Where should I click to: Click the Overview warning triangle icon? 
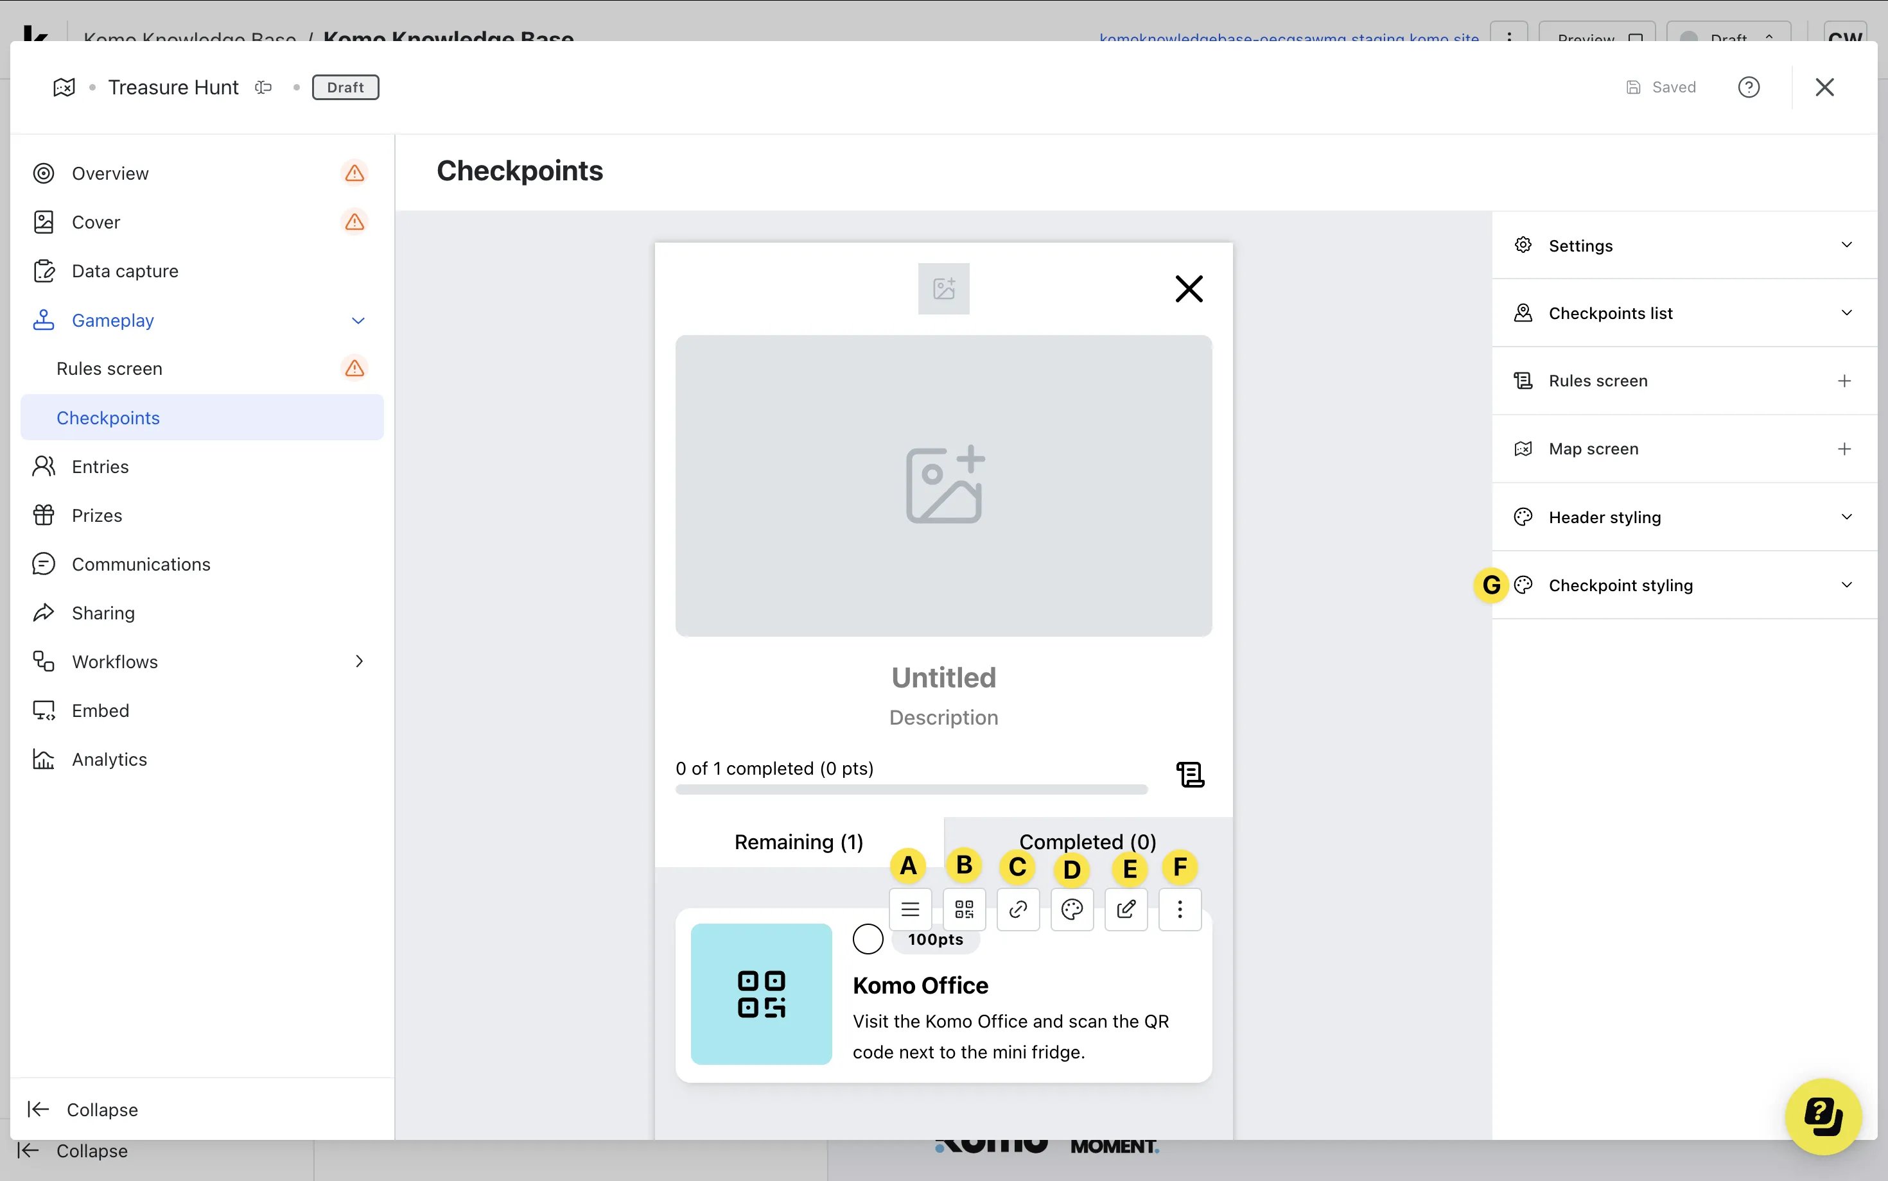pos(354,173)
